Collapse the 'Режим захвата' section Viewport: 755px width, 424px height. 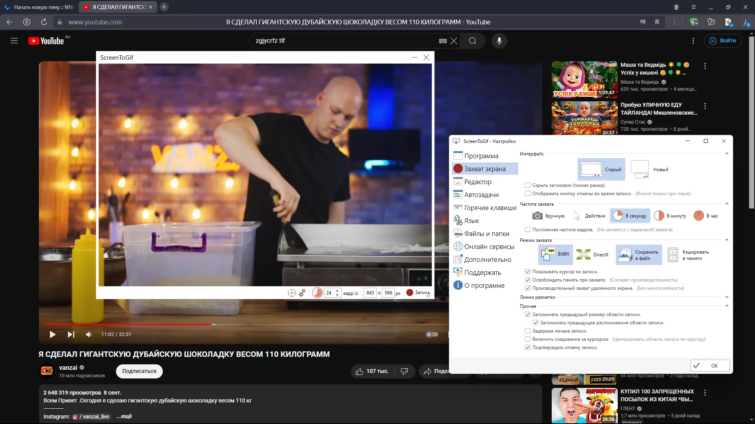[727, 240]
